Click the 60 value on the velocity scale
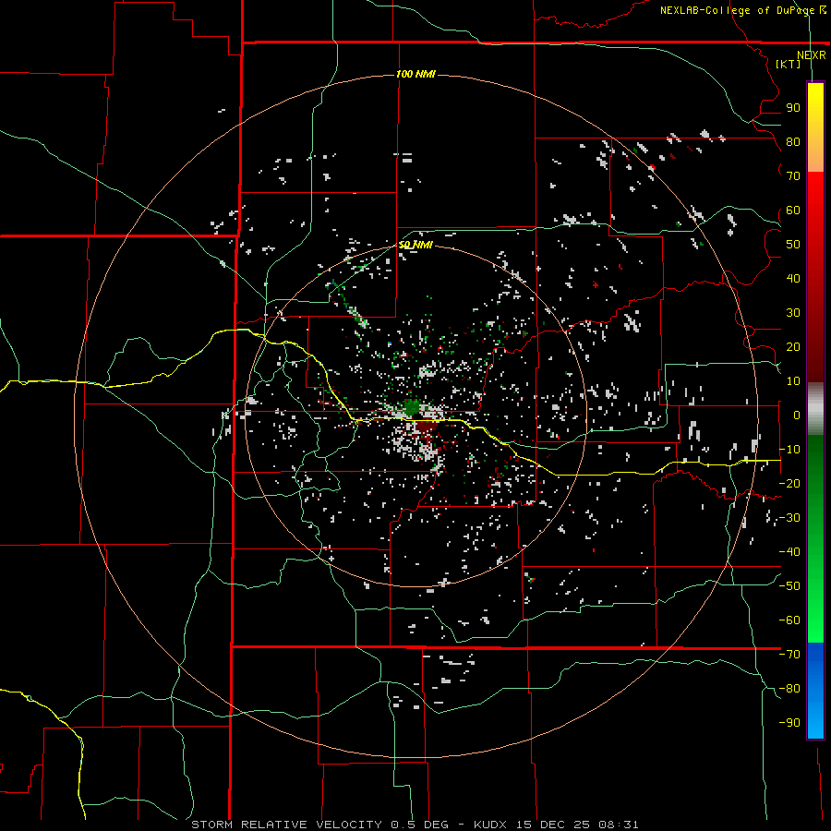Screen dimensions: 831x831 tap(793, 211)
